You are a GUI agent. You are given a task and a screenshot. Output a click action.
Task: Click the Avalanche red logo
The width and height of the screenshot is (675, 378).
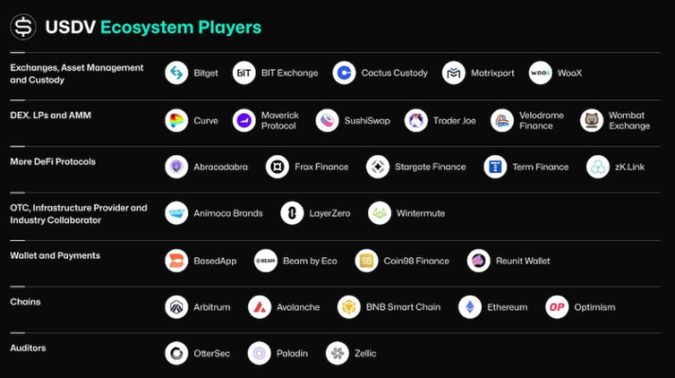(259, 307)
